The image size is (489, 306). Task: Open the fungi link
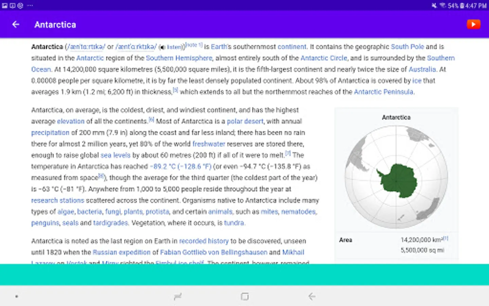tap(113, 211)
